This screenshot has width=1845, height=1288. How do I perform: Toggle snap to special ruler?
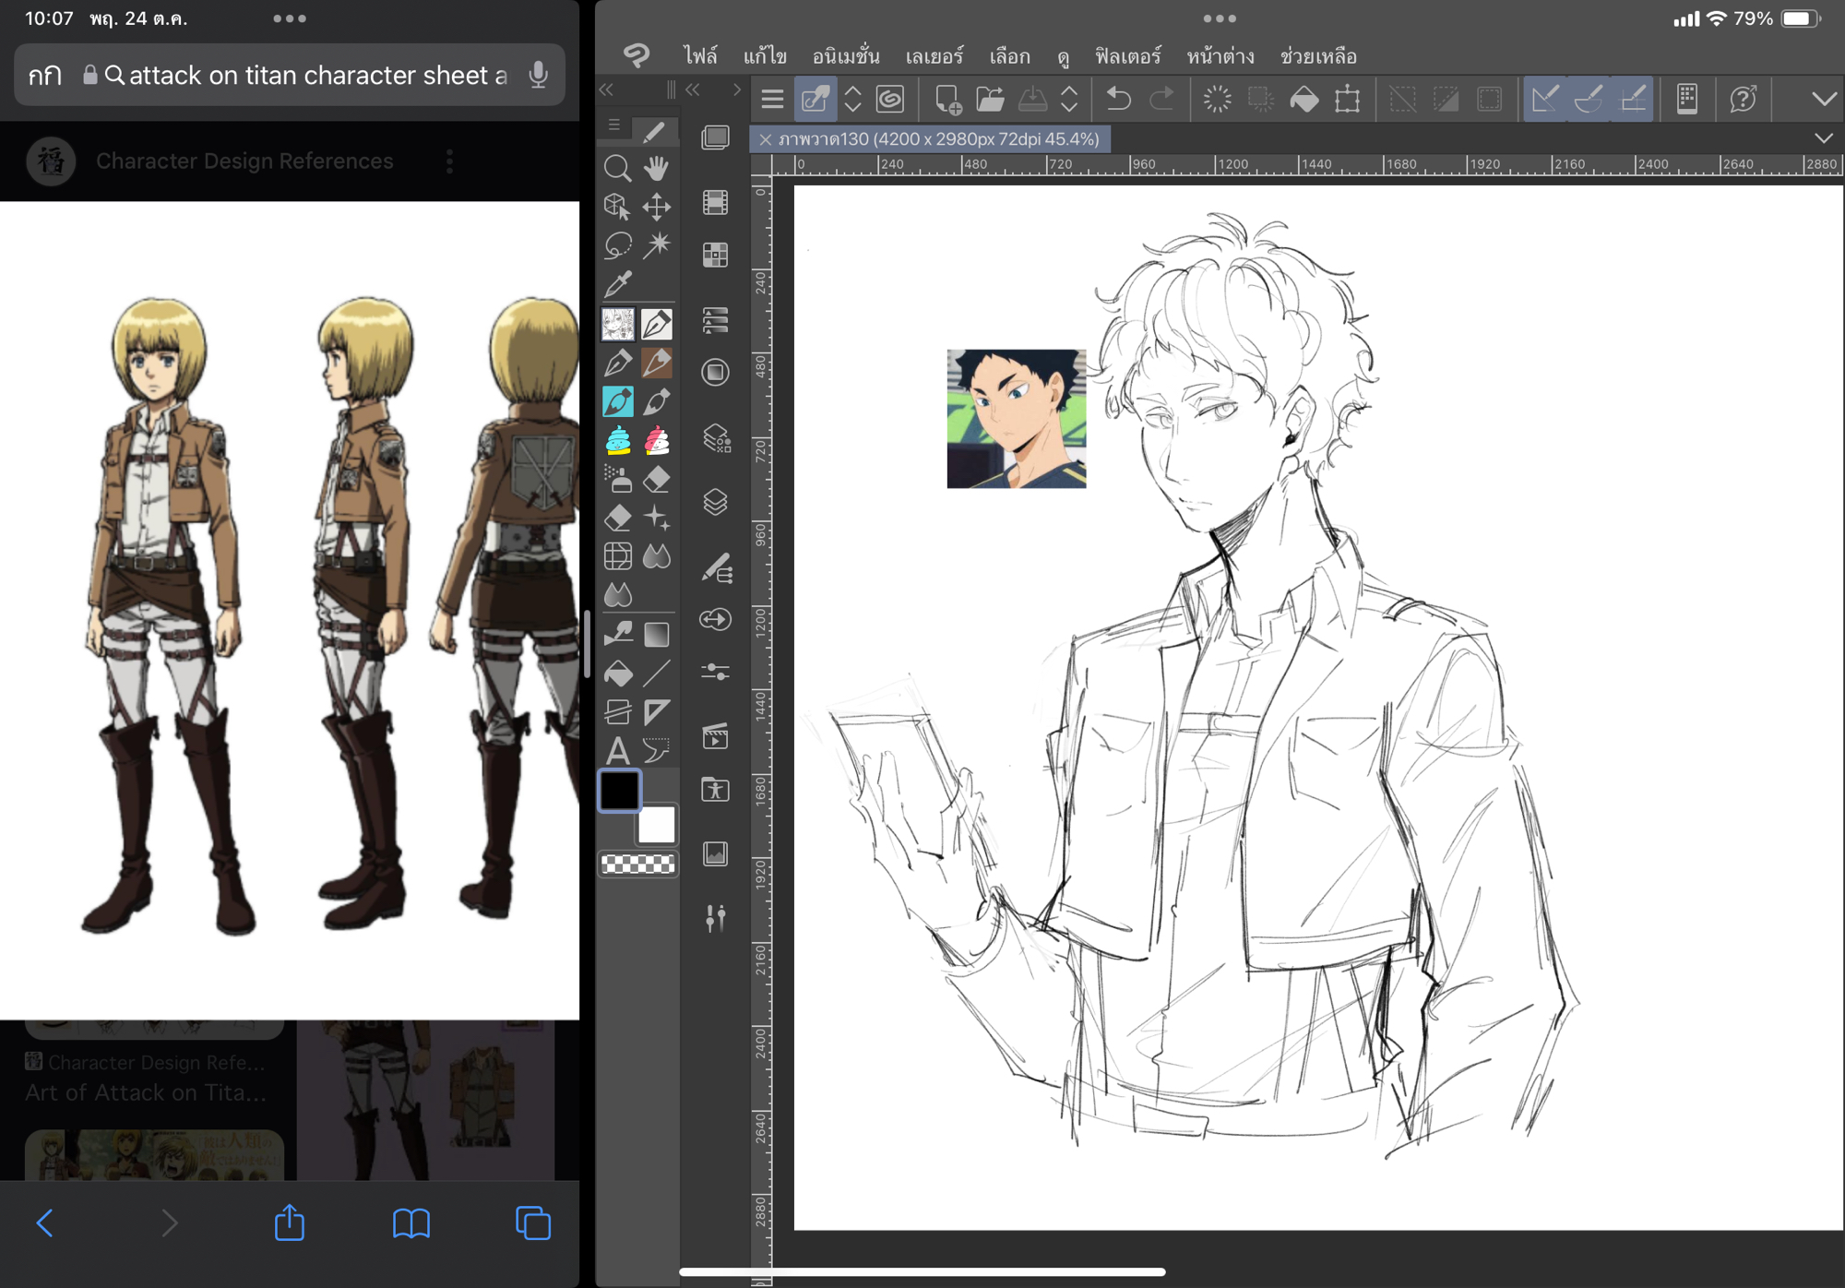1589,99
